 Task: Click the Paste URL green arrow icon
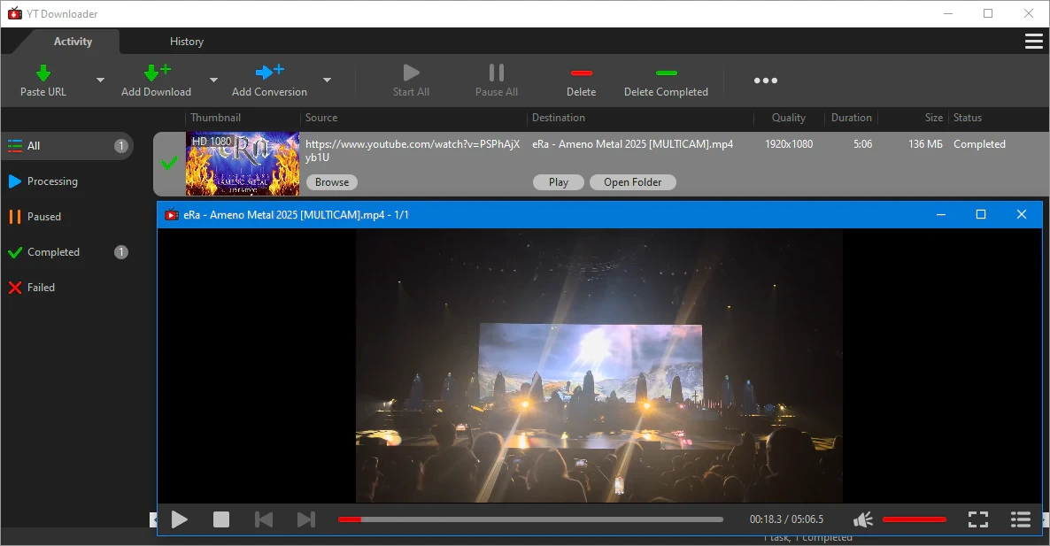[x=42, y=73]
